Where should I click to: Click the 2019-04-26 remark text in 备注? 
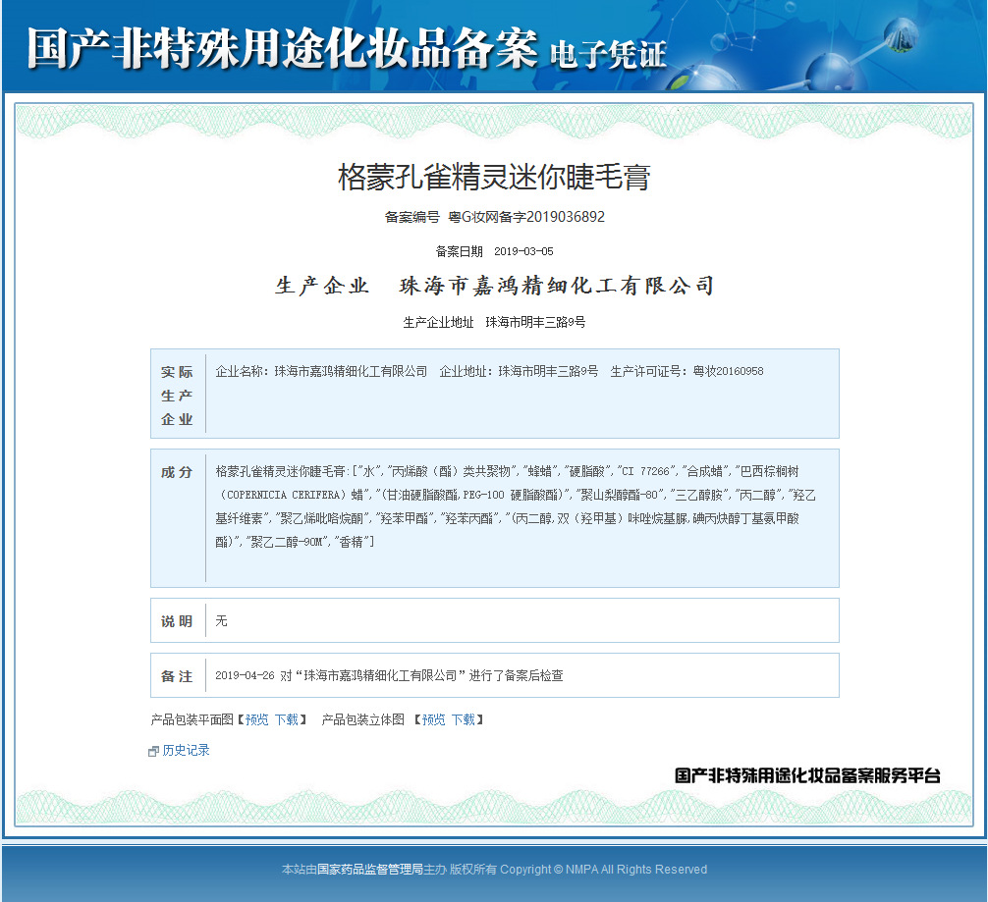tap(389, 675)
